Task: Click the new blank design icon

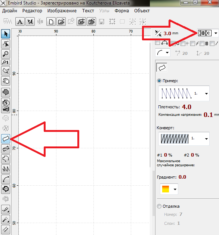Action: [51, 22]
